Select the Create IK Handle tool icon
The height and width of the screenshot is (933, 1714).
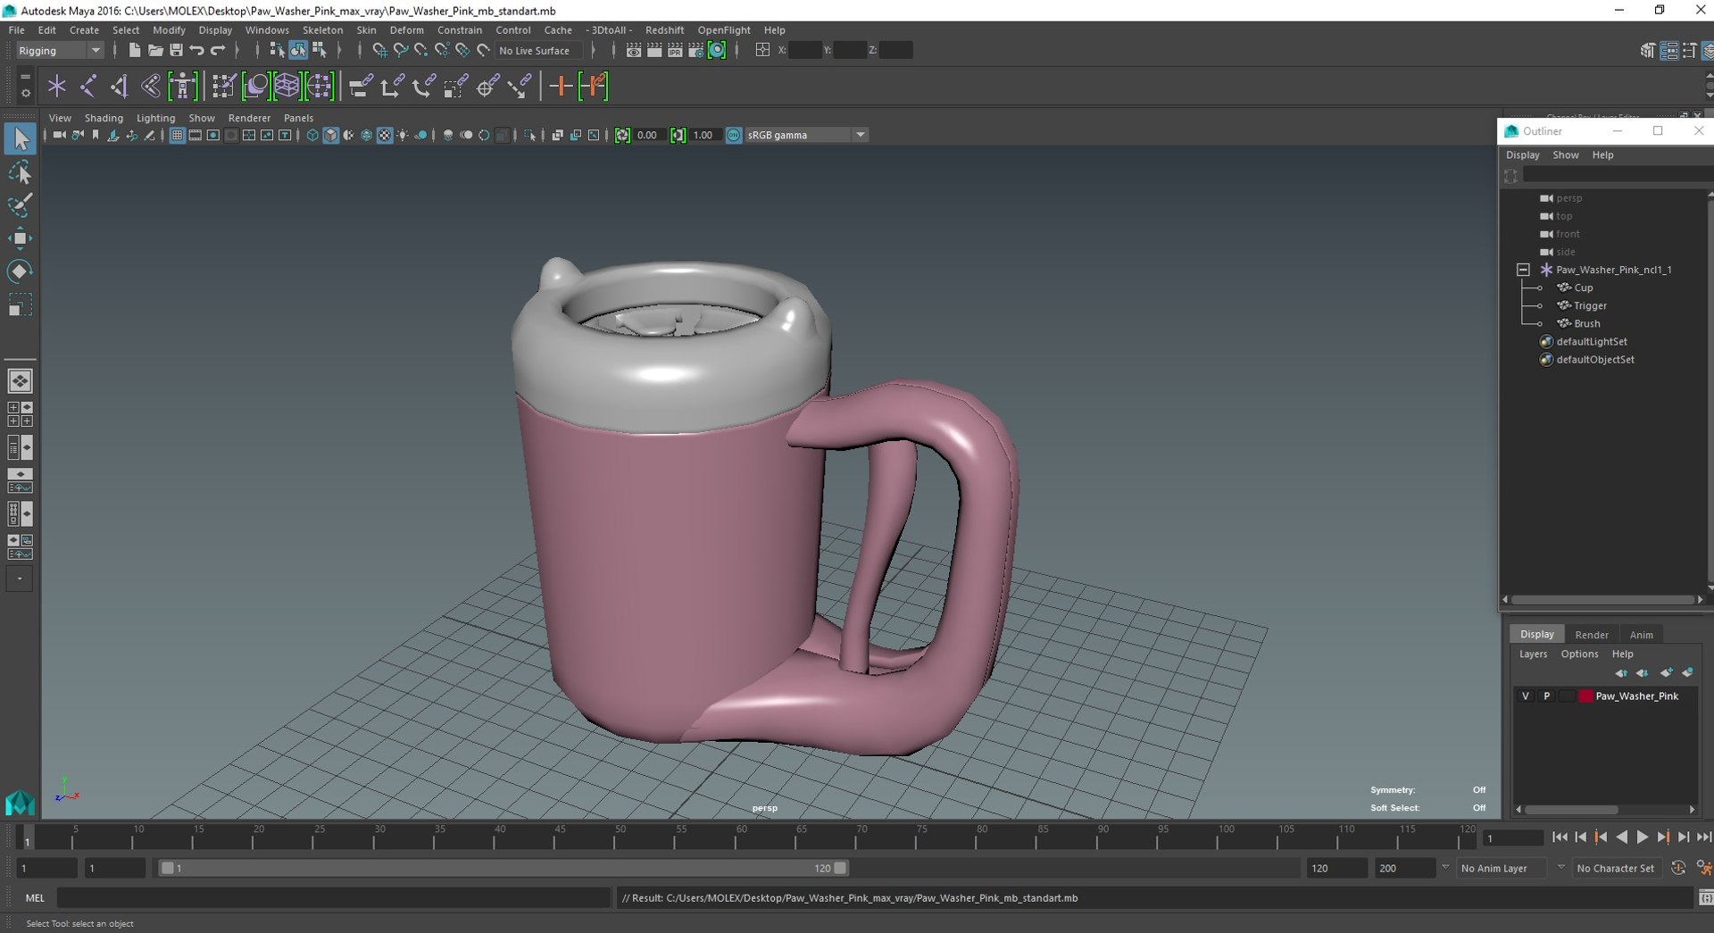[120, 87]
